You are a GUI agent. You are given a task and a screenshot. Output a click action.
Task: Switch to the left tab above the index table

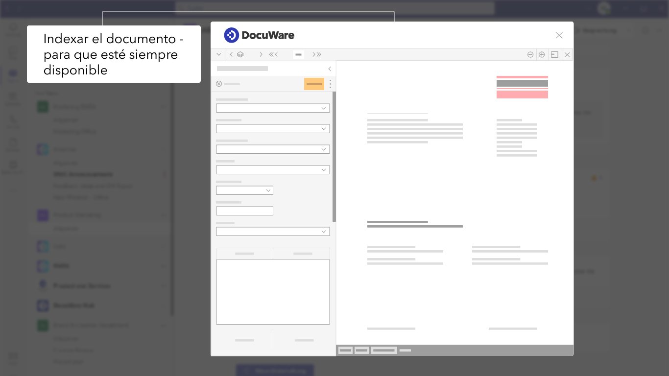[244, 254]
